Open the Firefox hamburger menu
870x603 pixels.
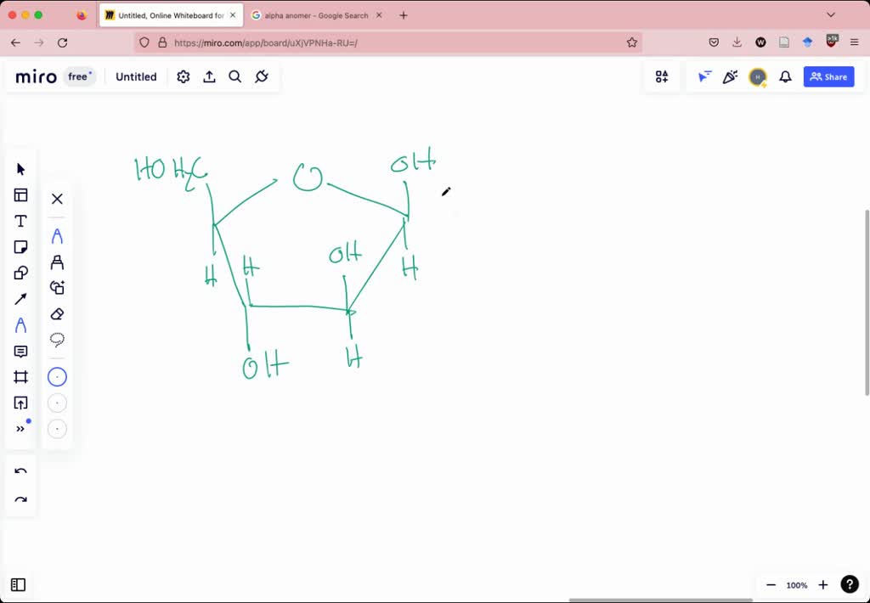click(855, 42)
